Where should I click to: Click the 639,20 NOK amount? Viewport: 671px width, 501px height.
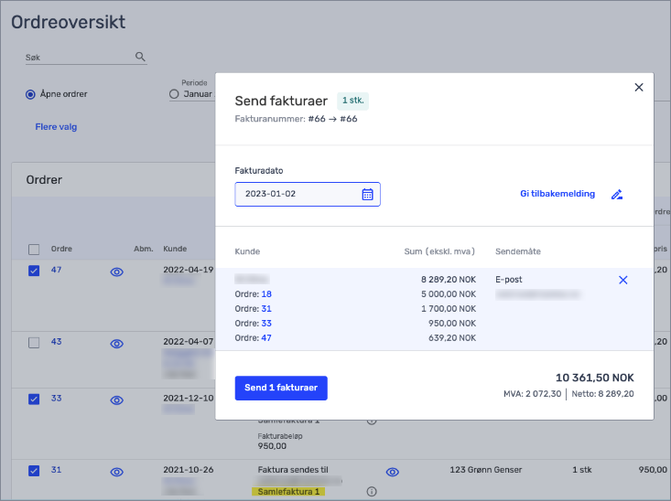point(452,337)
